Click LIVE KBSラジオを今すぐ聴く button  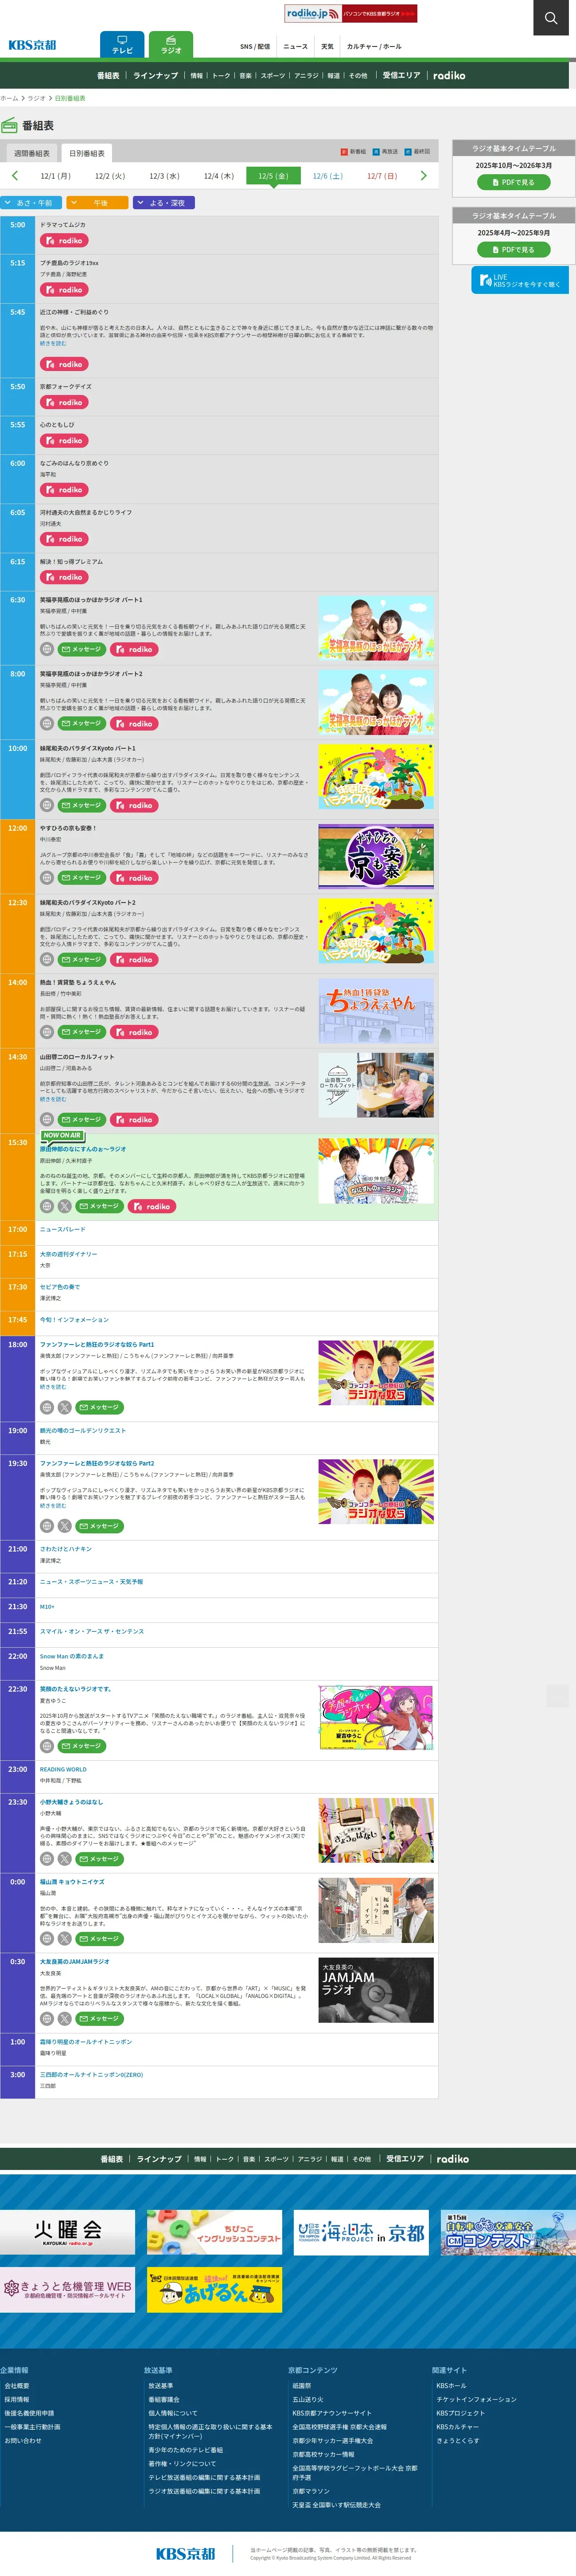click(520, 280)
